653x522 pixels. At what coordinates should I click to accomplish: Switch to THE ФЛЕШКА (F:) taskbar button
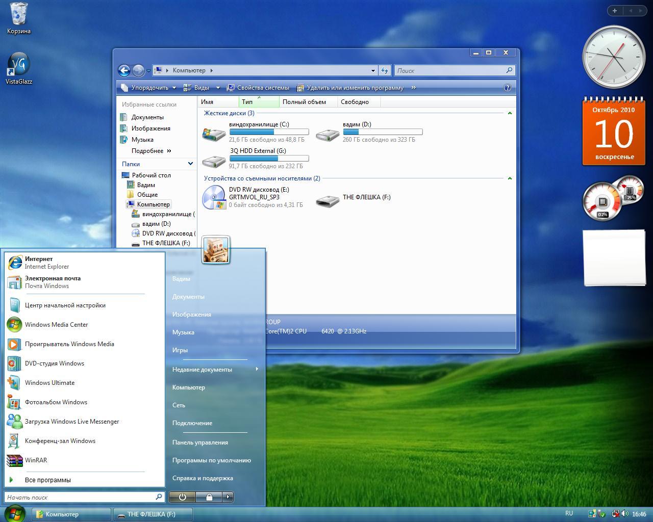pyautogui.click(x=153, y=514)
